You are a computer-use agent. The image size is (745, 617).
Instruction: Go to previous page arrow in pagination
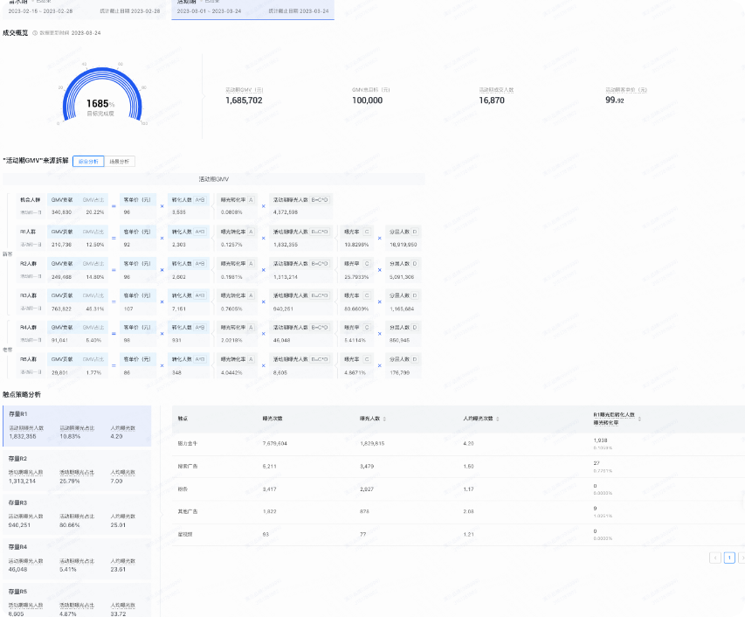click(715, 558)
